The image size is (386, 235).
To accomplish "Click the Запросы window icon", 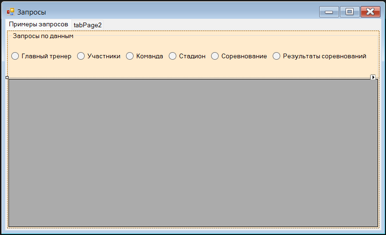I will pyautogui.click(x=11, y=12).
